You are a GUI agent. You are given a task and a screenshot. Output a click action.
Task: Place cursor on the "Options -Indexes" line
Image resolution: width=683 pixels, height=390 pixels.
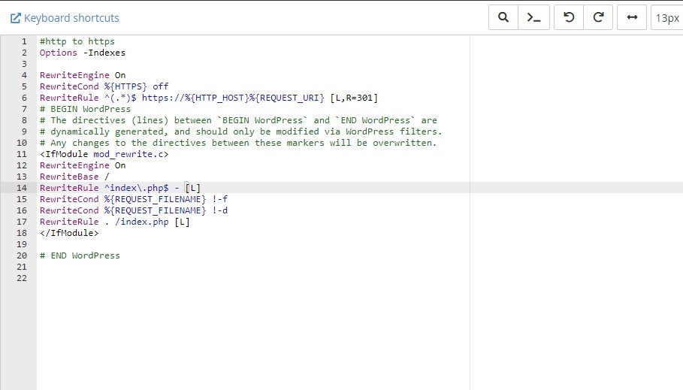83,53
